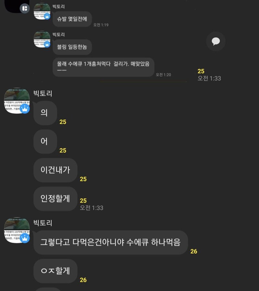Tap crown badge on avatar beside 그렇다고 message

coord(25,238)
